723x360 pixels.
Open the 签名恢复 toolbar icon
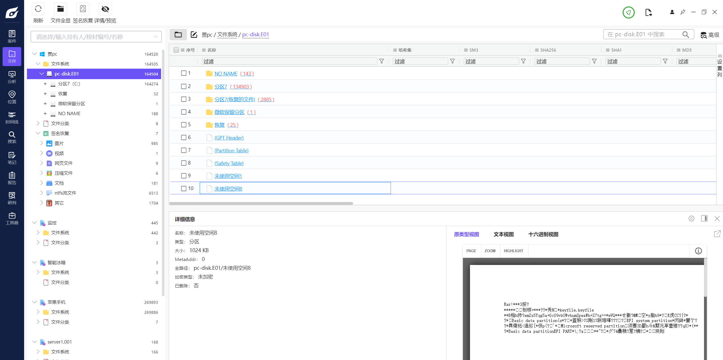coord(83,9)
